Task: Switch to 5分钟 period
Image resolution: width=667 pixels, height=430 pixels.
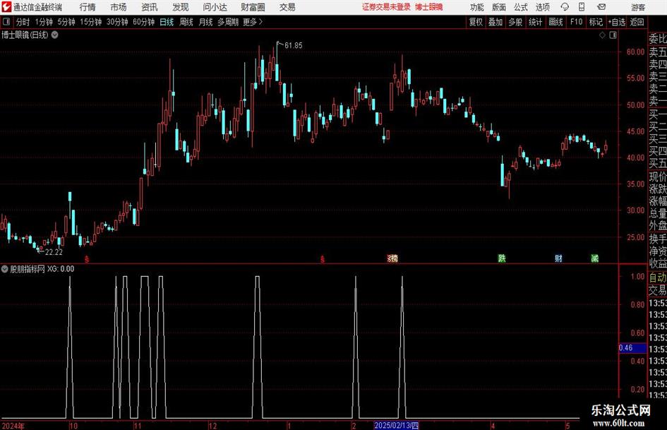Action: pos(66,22)
